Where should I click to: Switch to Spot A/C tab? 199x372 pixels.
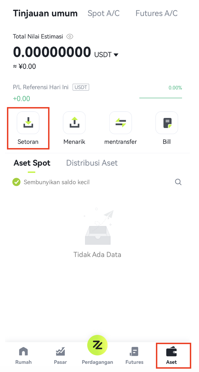point(103,13)
